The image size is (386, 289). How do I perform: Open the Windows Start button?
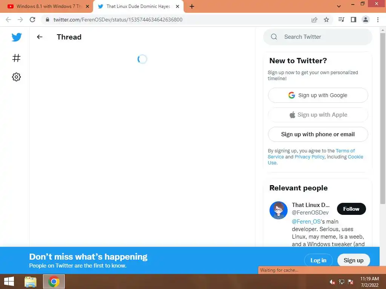coord(9,281)
